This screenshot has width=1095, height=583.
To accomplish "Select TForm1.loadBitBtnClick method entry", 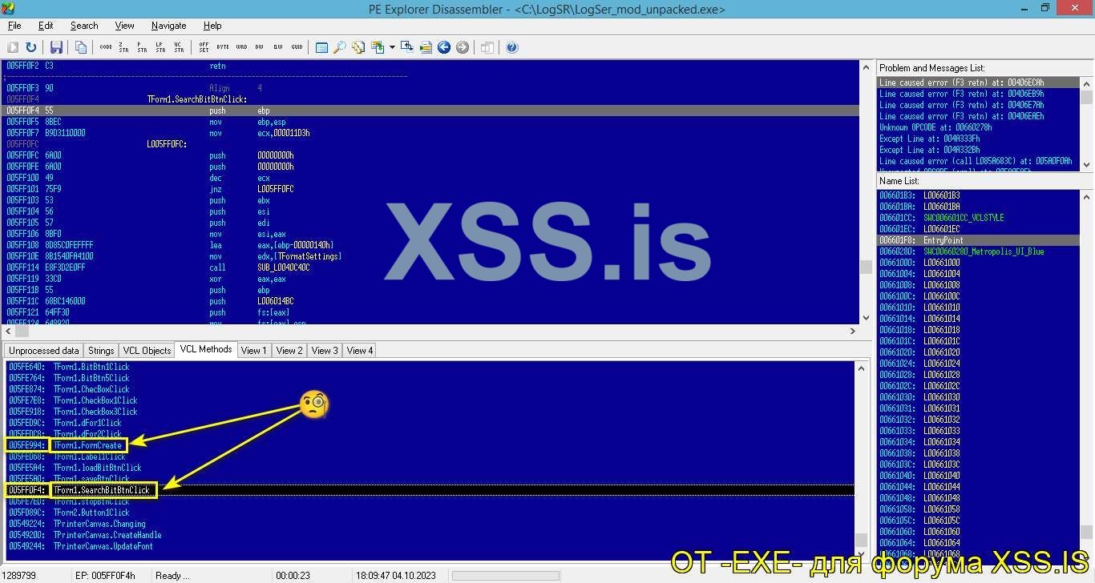I will coord(430,468).
